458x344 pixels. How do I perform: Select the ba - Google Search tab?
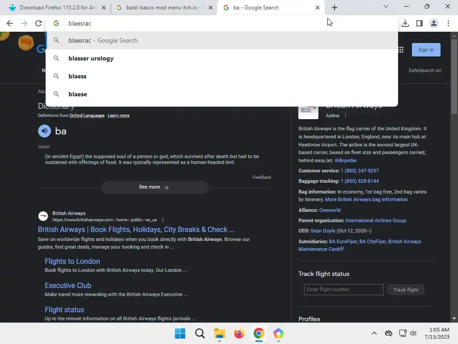click(x=271, y=8)
